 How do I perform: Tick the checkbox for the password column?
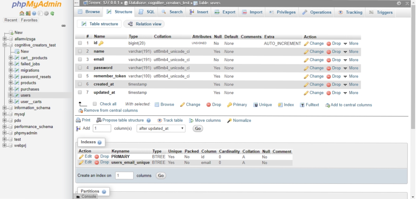80,68
